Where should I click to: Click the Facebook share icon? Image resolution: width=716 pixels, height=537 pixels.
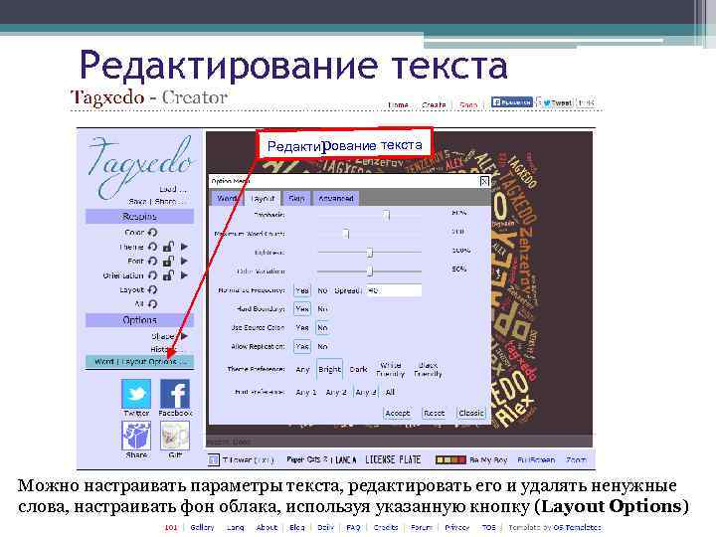click(x=175, y=394)
